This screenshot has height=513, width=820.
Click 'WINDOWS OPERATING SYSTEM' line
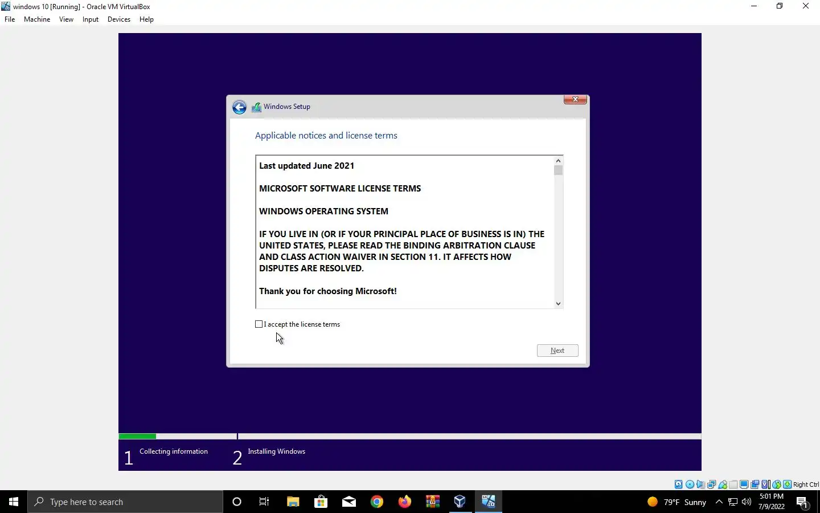tap(323, 211)
